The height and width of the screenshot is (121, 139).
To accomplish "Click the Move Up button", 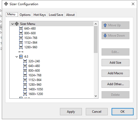I will point(115,25).
